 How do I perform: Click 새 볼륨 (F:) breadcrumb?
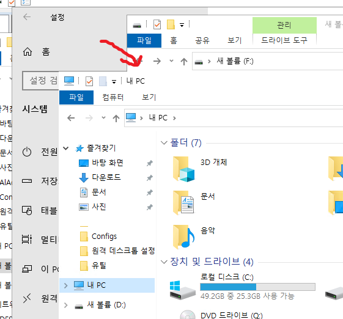(x=235, y=61)
